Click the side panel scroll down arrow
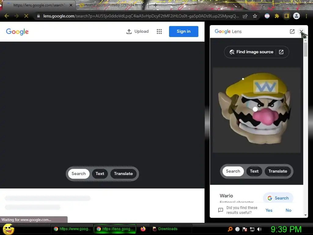 click(x=305, y=215)
